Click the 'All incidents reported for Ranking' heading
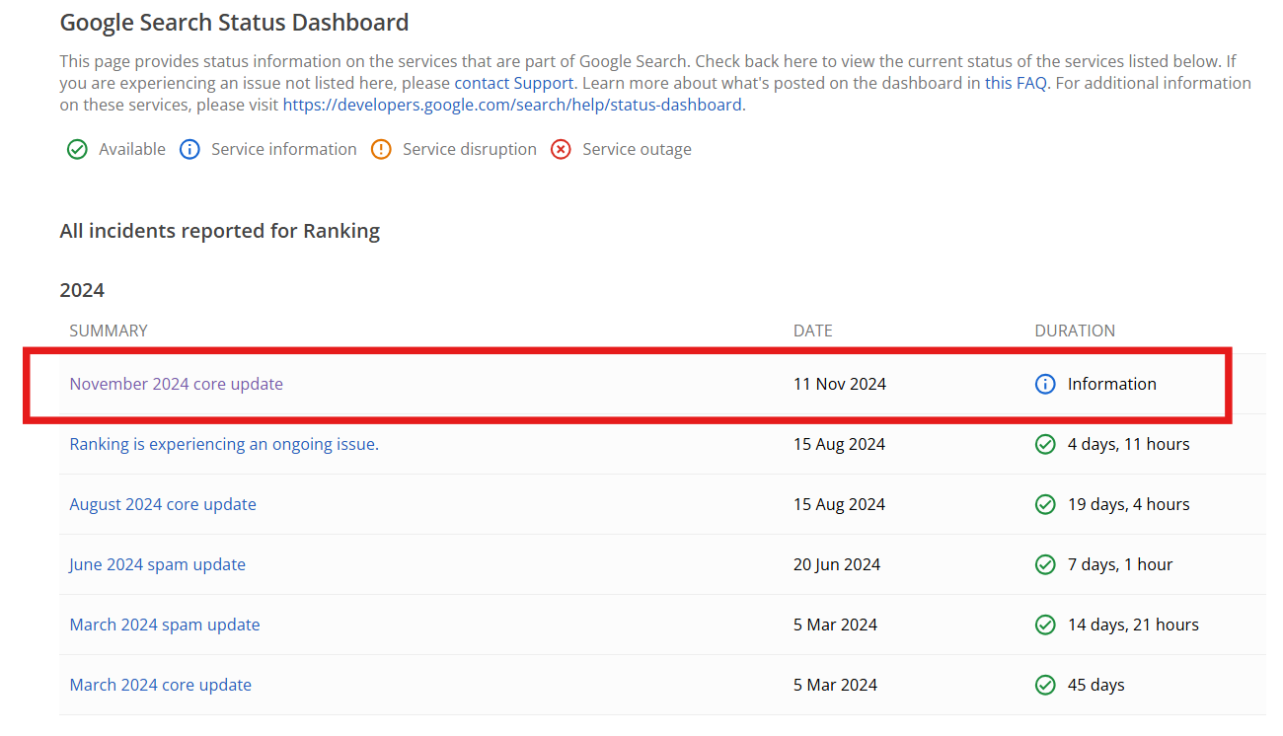 click(219, 232)
